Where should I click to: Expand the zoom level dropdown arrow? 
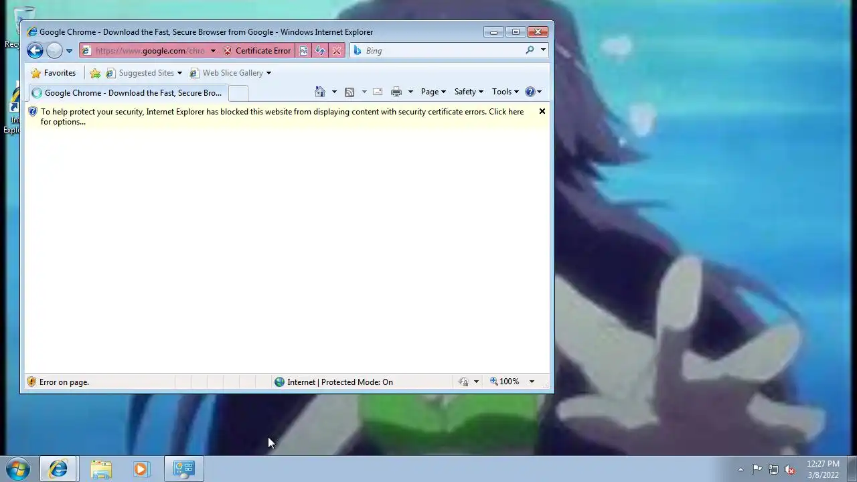click(x=532, y=382)
